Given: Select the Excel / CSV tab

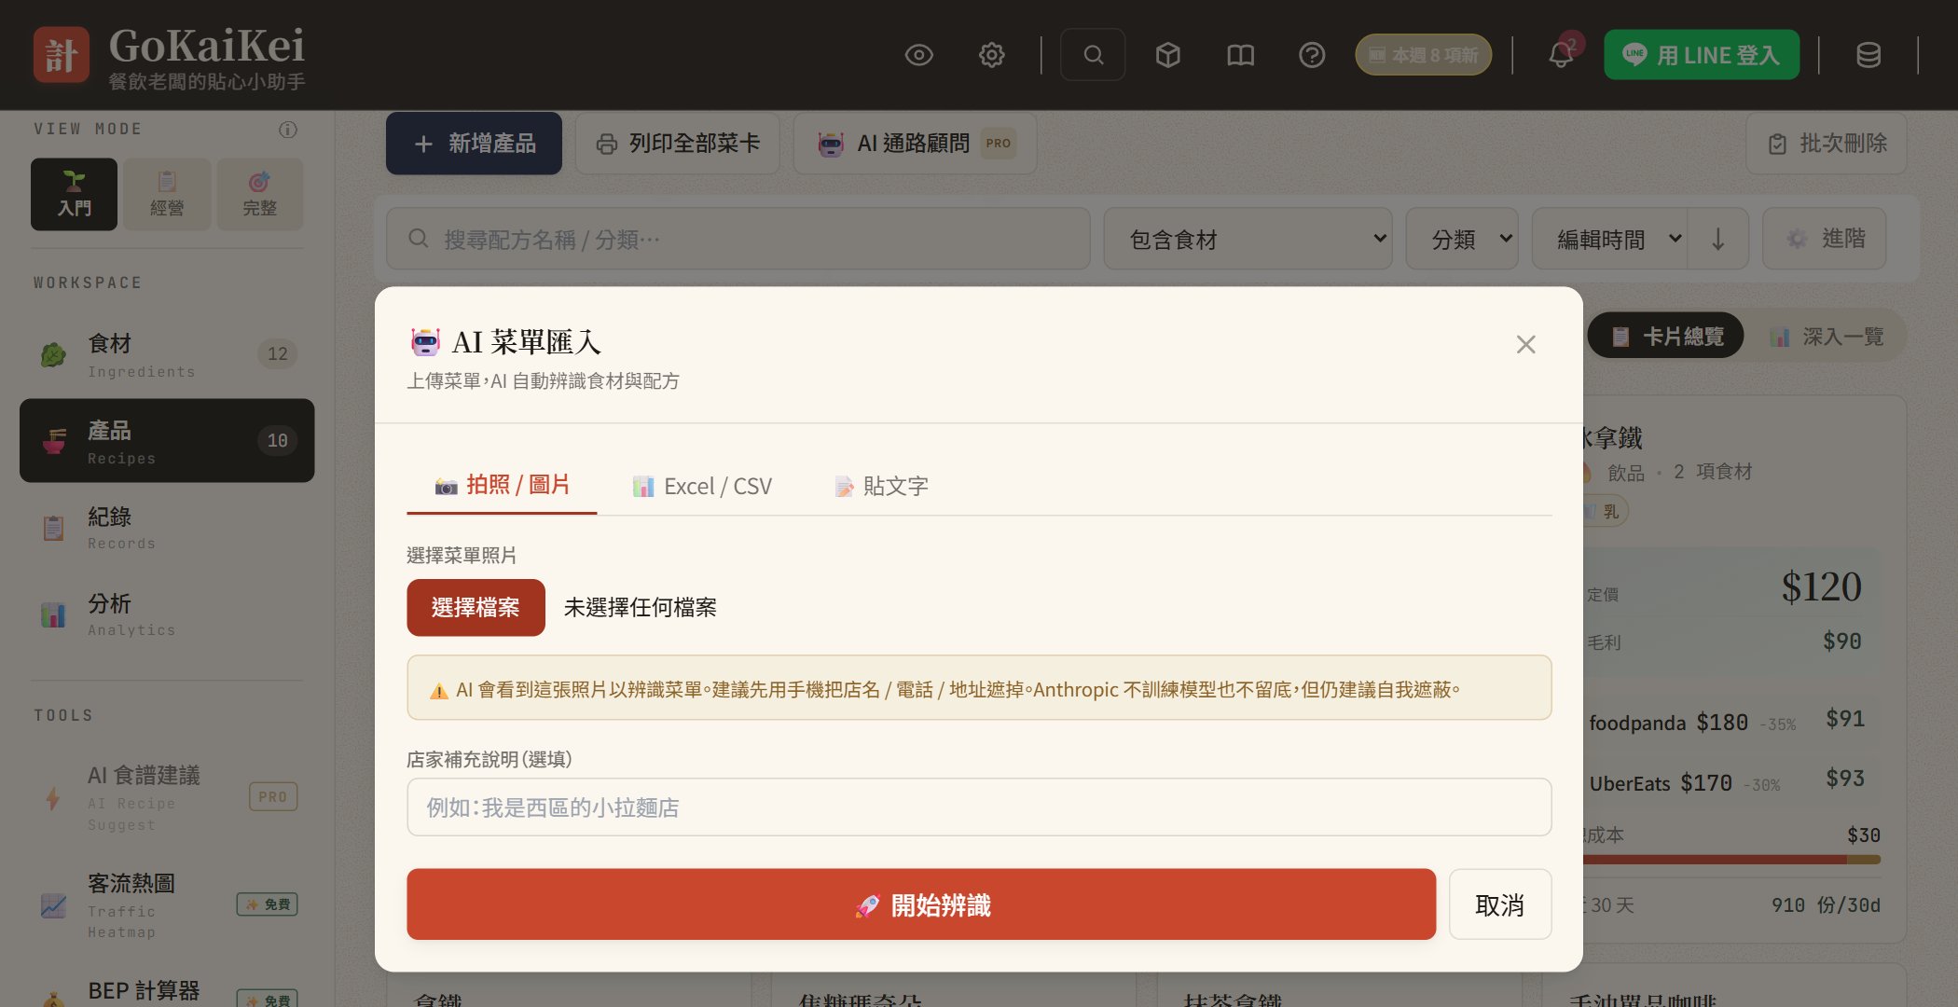Looking at the screenshot, I should tap(702, 486).
